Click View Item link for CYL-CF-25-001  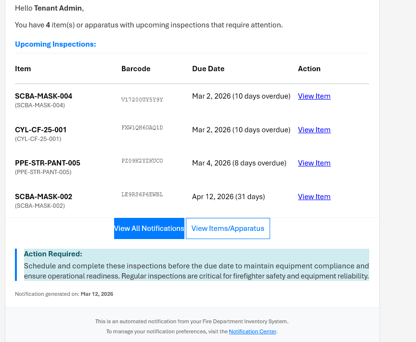314,129
